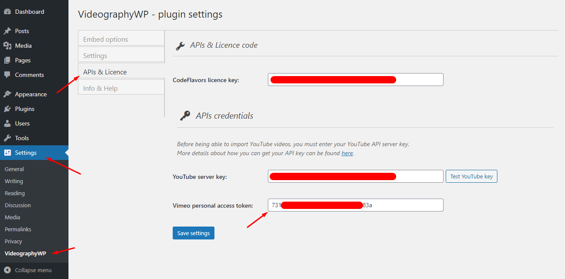The width and height of the screenshot is (565, 279).
Task: Open Discussion settings submenu
Action: pyautogui.click(x=18, y=205)
